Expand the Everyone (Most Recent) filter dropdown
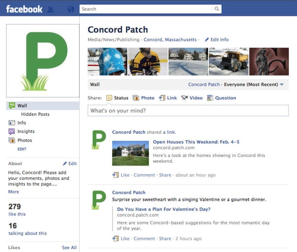297x252 pixels. [x=282, y=85]
